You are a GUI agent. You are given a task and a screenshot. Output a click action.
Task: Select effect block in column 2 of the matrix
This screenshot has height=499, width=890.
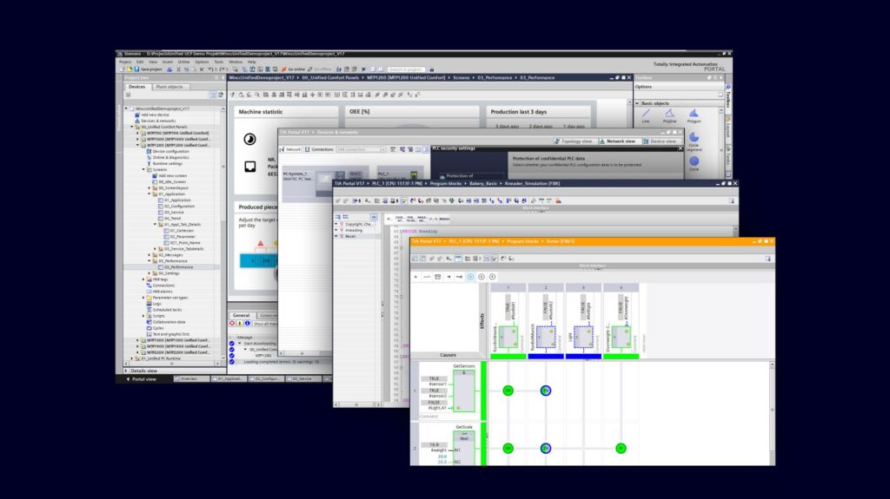tap(546, 337)
